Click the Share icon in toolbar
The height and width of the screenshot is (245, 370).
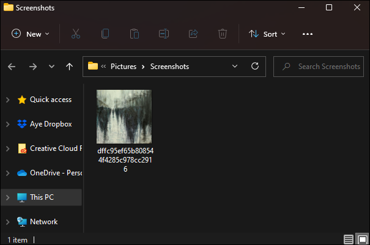(x=194, y=34)
